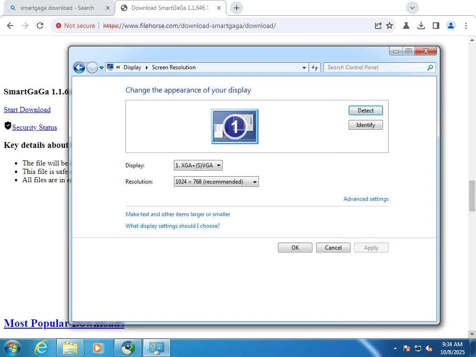Open Windows Media Player taskbar icon

(98, 348)
